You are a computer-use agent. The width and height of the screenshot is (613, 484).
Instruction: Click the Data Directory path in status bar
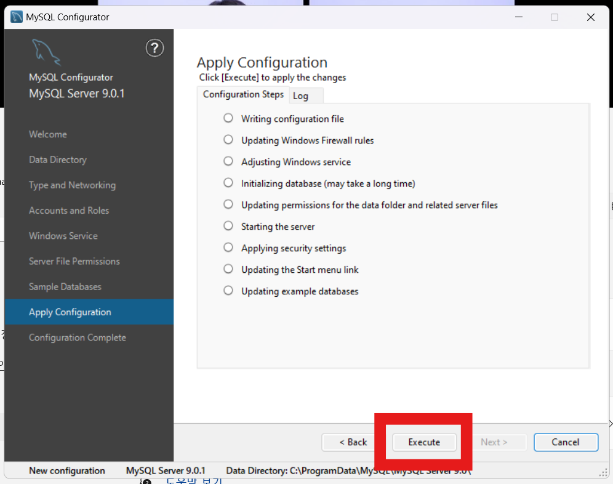(349, 470)
